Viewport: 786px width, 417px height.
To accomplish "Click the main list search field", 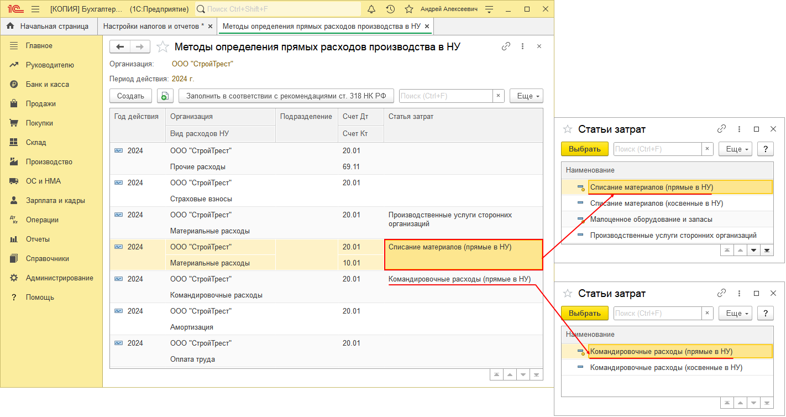I will coord(446,96).
